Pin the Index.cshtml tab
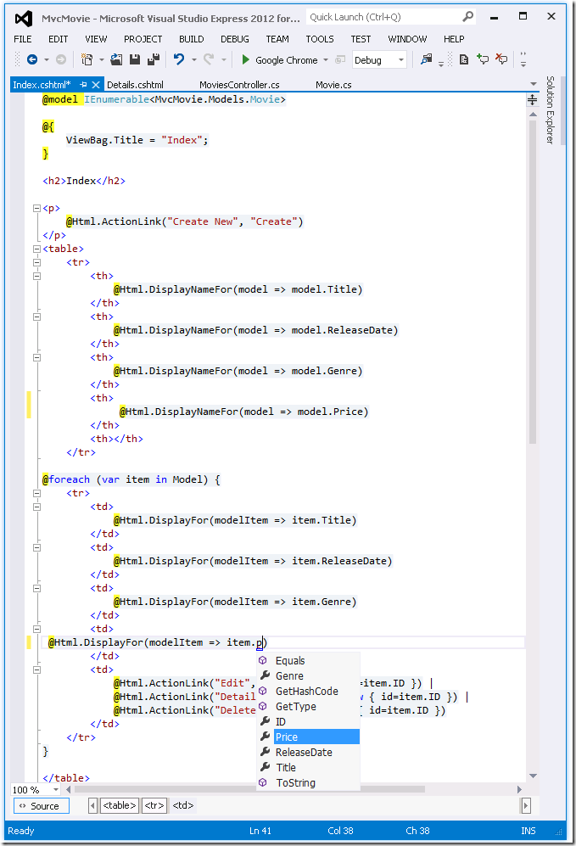This screenshot has height=846, width=576. point(83,85)
